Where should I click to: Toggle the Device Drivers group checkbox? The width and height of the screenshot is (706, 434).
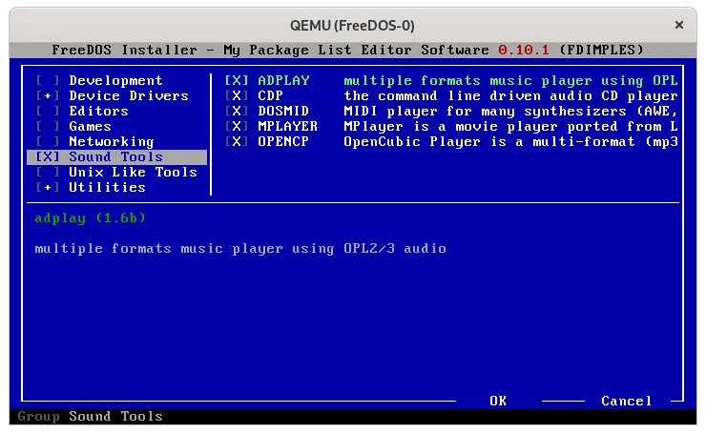(47, 96)
